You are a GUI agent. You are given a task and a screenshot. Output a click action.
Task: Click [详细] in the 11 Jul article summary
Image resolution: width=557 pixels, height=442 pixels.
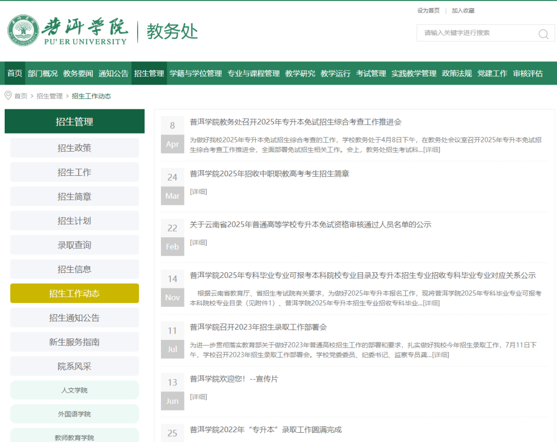(440, 355)
